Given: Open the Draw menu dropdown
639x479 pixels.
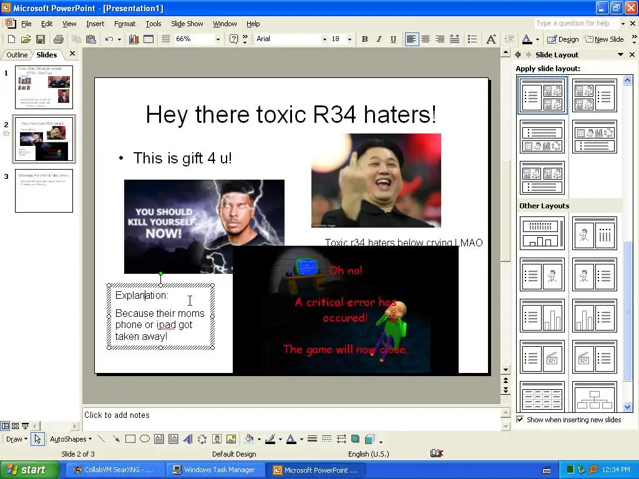Looking at the screenshot, I should point(17,439).
